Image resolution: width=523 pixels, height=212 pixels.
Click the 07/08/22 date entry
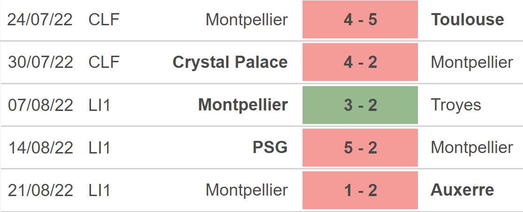point(40,105)
